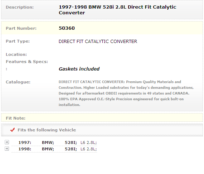Click the Location label
The width and height of the screenshot is (204, 174).
coord(16,54)
